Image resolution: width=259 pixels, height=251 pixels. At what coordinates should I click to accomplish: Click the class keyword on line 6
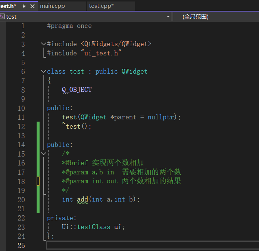(56, 71)
